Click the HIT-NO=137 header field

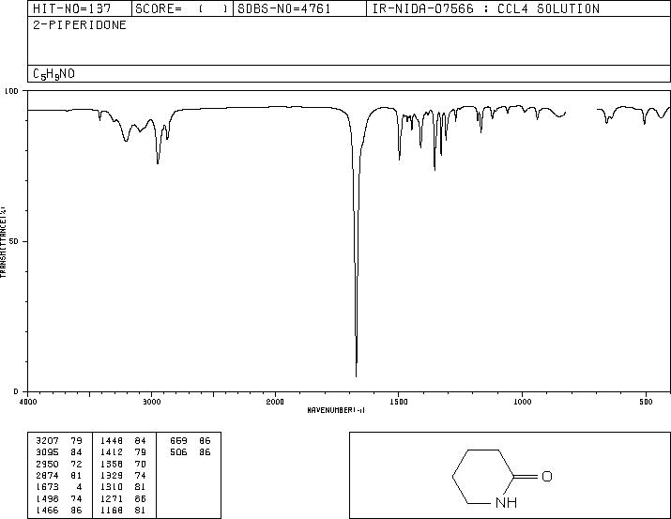80,8
